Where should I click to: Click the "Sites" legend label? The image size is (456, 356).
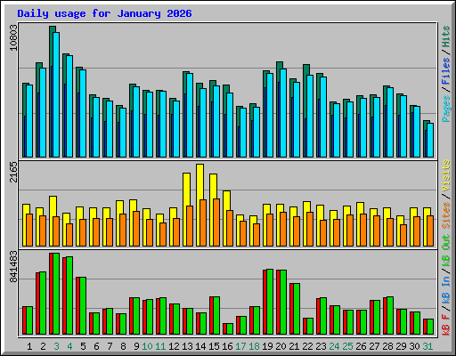pyautogui.click(x=446, y=215)
